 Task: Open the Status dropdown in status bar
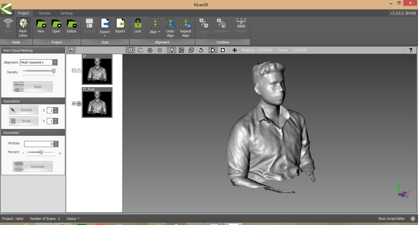click(73, 219)
